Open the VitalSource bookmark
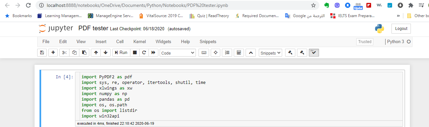This screenshot has height=127, width=429. (161, 15)
